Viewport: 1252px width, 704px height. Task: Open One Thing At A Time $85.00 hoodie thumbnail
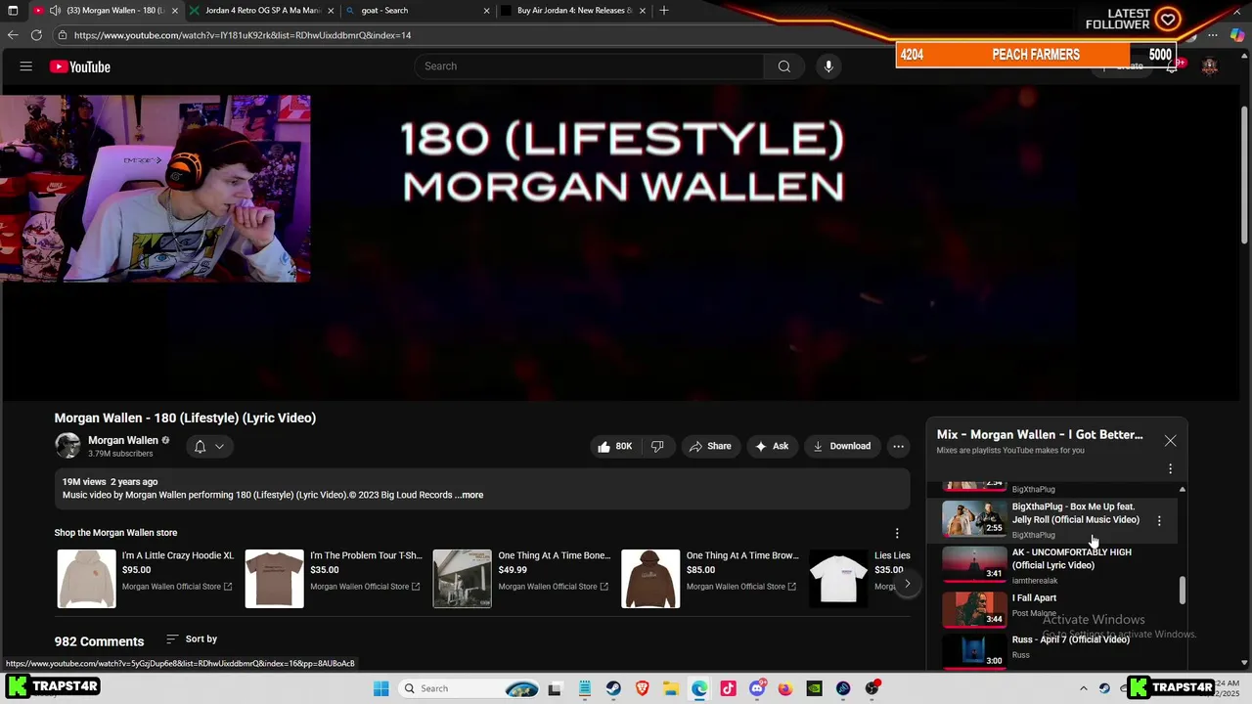pos(650,579)
